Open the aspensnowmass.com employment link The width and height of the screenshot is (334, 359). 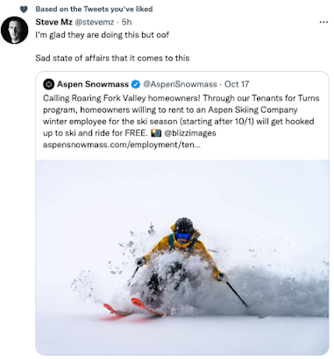click(x=122, y=144)
